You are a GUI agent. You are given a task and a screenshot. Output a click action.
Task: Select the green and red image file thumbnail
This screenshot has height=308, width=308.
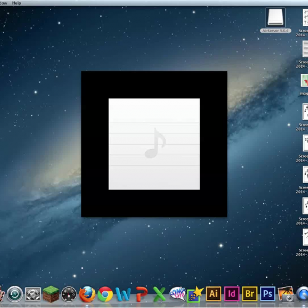click(305, 81)
